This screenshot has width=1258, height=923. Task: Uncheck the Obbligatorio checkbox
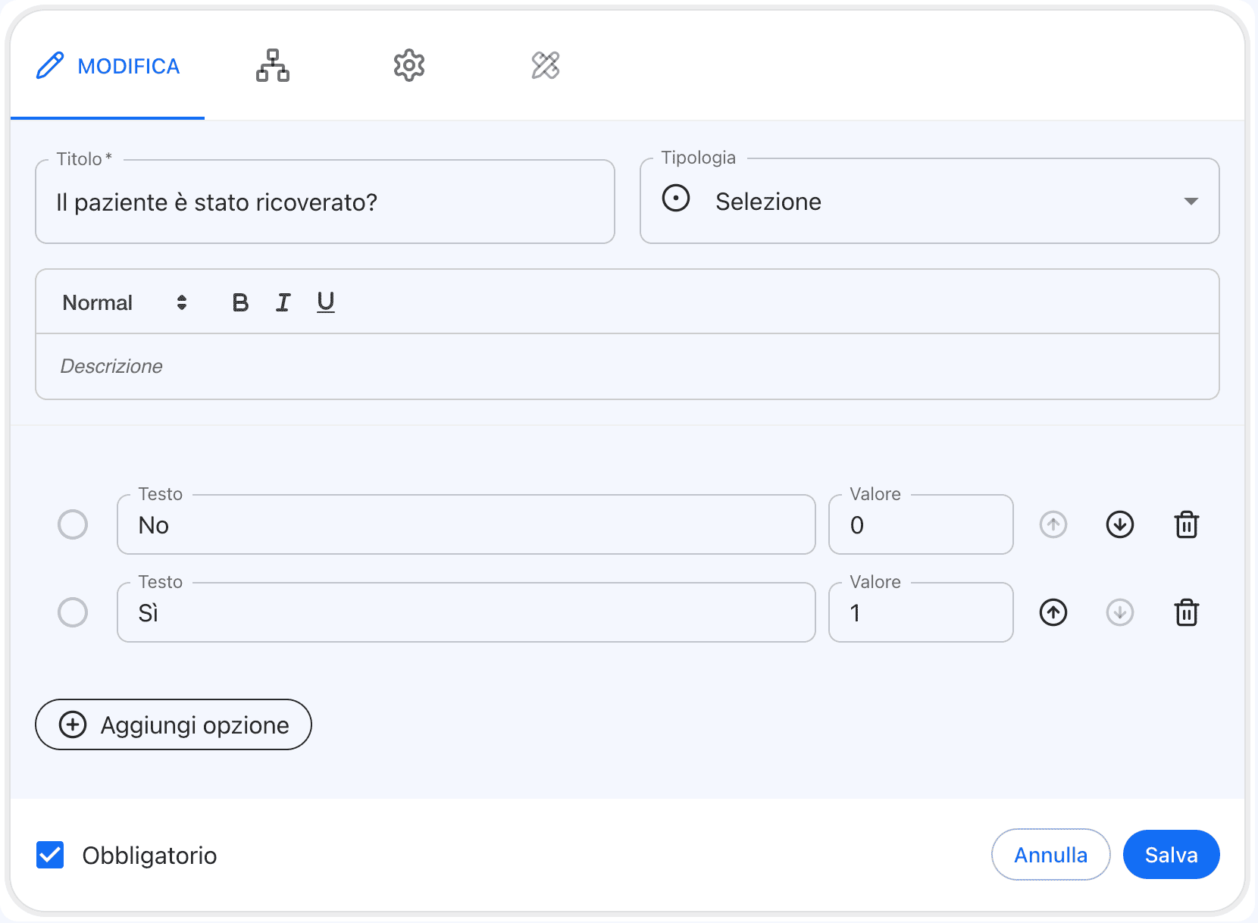tap(50, 855)
